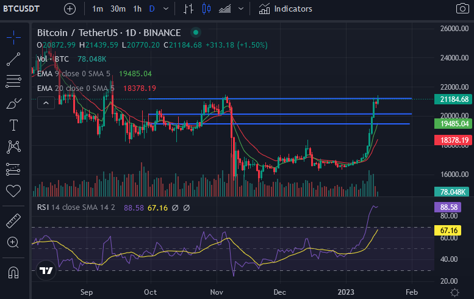Open chart settings gear on the time axis

click(x=454, y=292)
